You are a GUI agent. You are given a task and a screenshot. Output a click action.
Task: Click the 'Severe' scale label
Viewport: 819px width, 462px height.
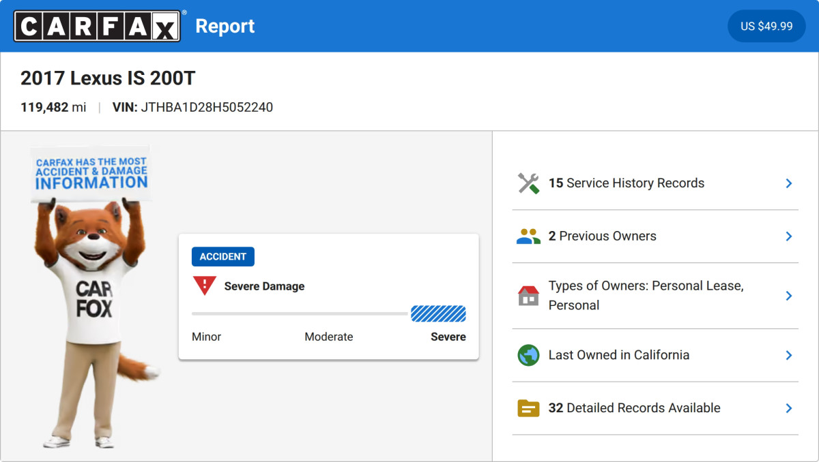448,337
